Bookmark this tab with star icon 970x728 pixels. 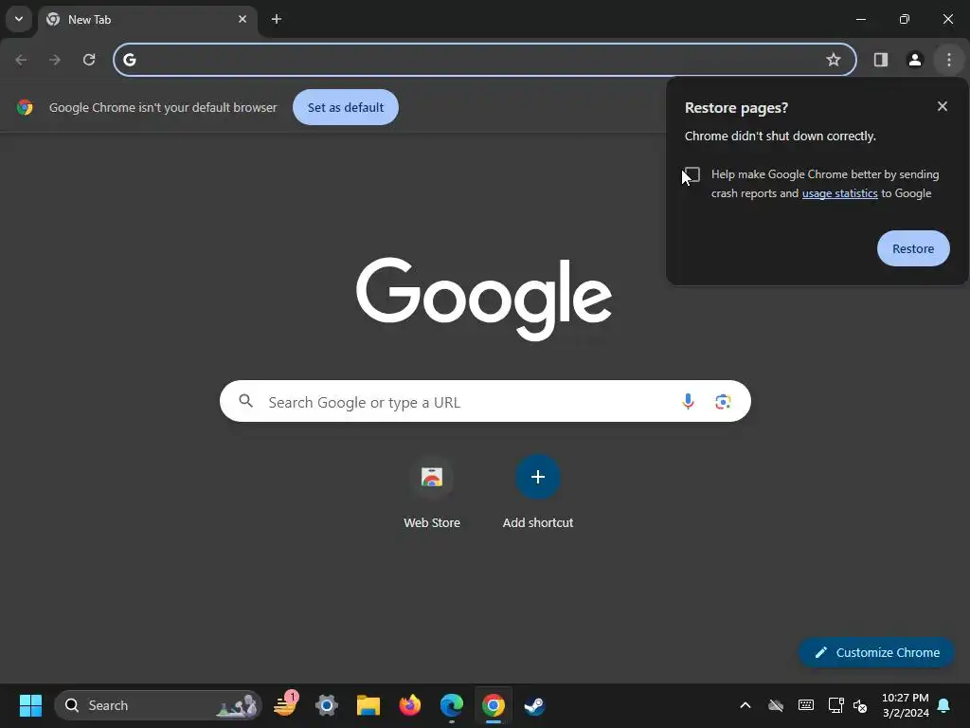point(834,60)
